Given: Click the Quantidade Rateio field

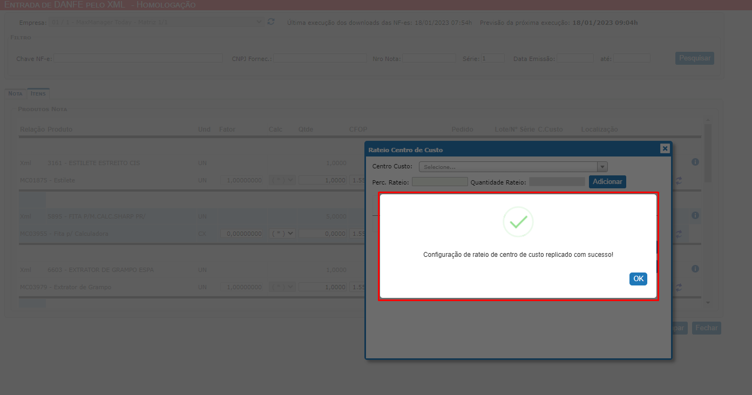Looking at the screenshot, I should tap(557, 182).
